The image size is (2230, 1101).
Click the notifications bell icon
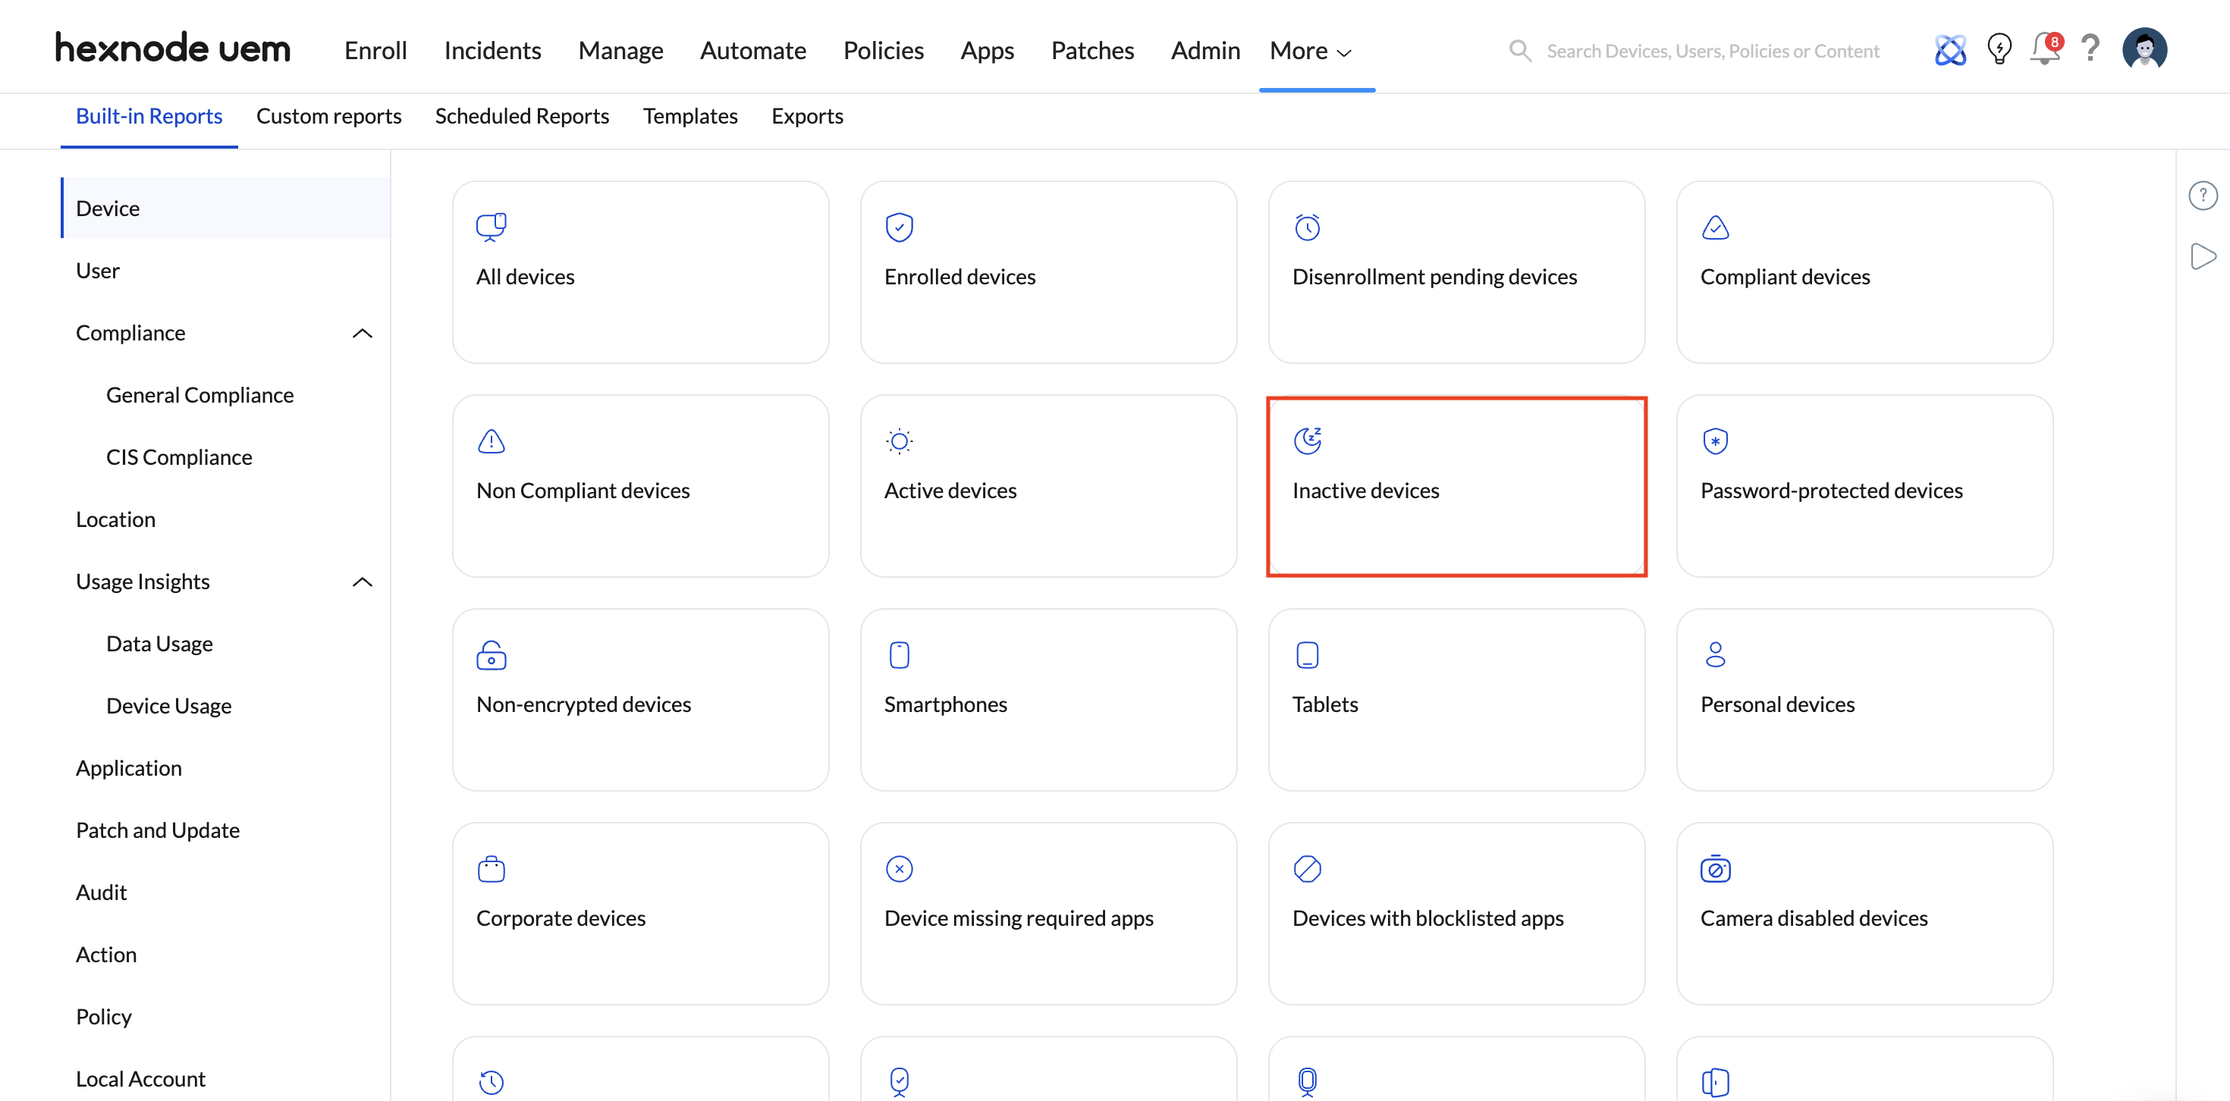(2044, 49)
